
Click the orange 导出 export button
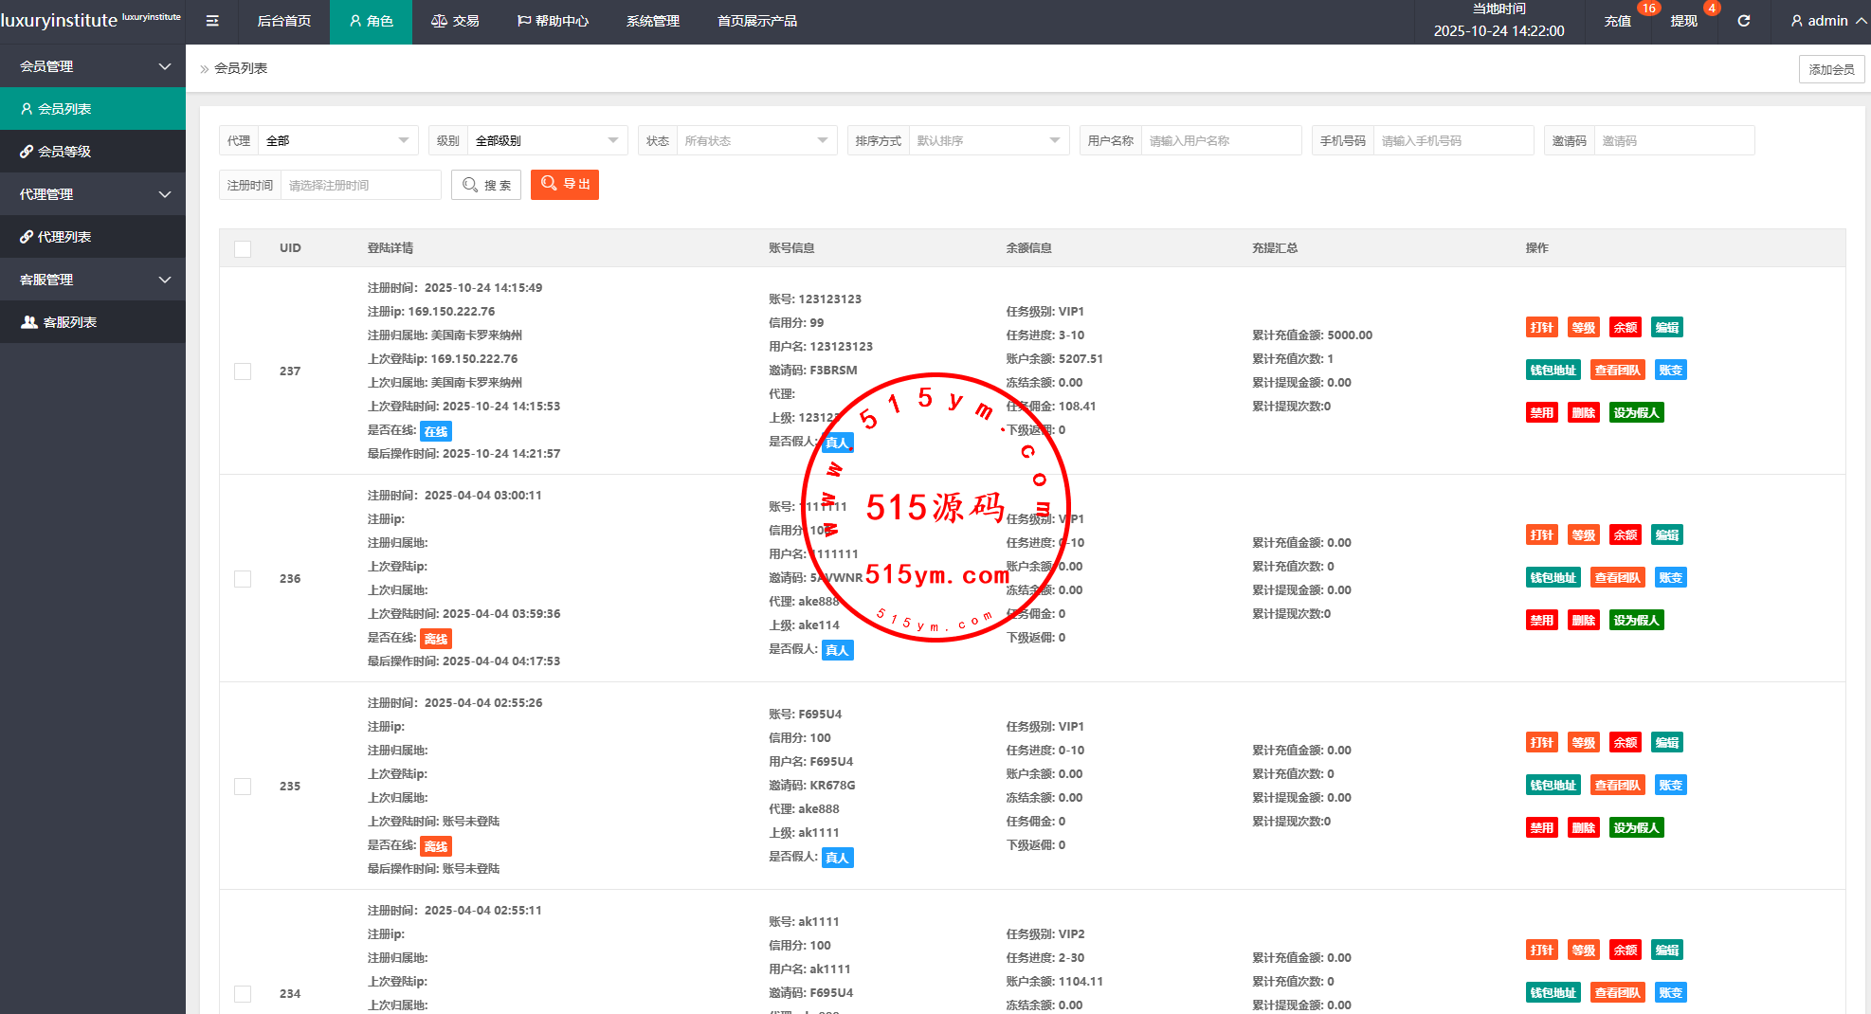tap(565, 185)
